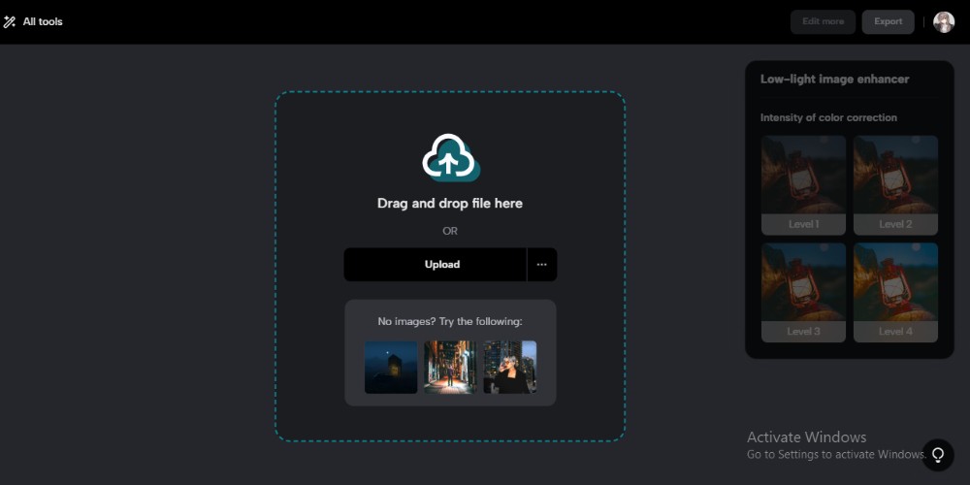Click the Low-light image enhancer heading

834,80
